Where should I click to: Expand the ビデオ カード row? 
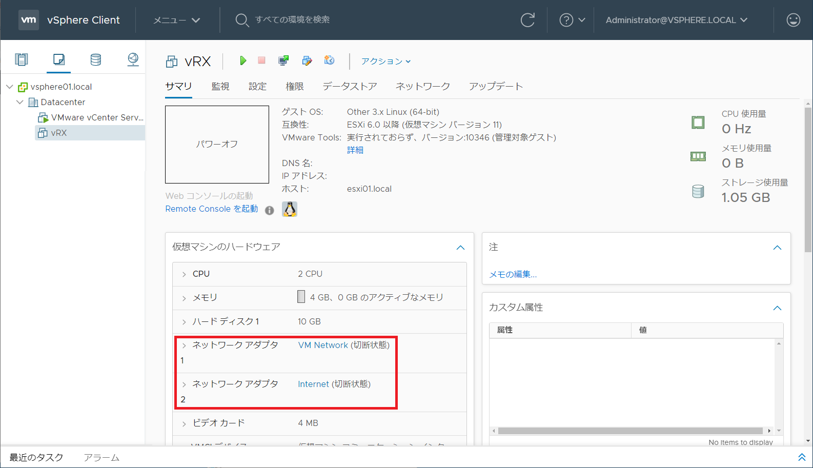(184, 423)
